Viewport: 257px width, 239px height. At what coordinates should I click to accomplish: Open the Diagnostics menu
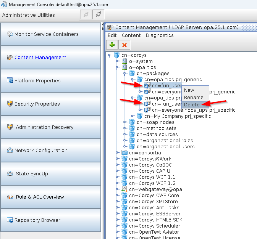[x=160, y=35]
